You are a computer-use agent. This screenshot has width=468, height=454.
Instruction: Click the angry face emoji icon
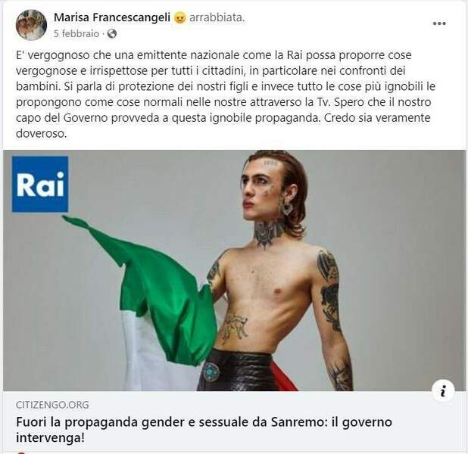(x=179, y=18)
